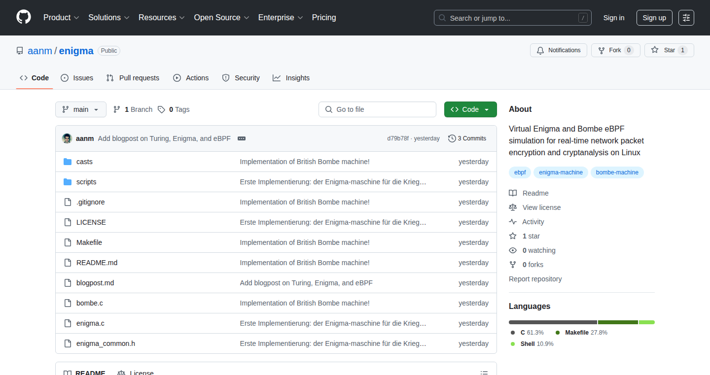The height and width of the screenshot is (375, 710).
Task: Open the Solutions dropdown menu
Action: [109, 17]
